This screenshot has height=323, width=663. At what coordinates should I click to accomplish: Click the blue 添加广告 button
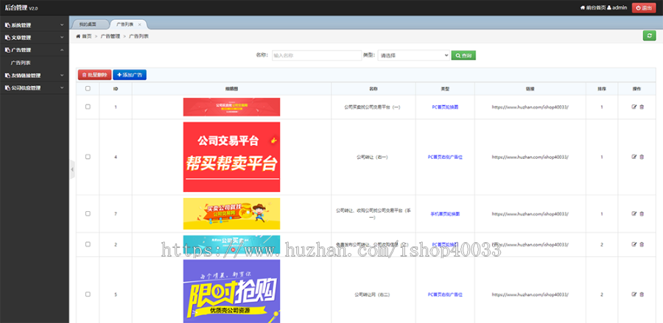click(x=130, y=74)
